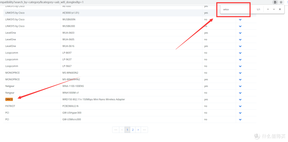Go to previous find match arrow
The height and width of the screenshot is (142, 288).
click(268, 9)
